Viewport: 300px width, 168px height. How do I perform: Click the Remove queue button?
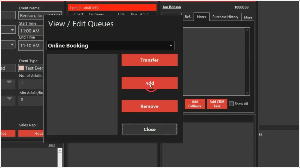coord(149,106)
